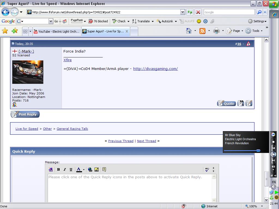Click Add to Favorites green plus star

click(x=15, y=31)
